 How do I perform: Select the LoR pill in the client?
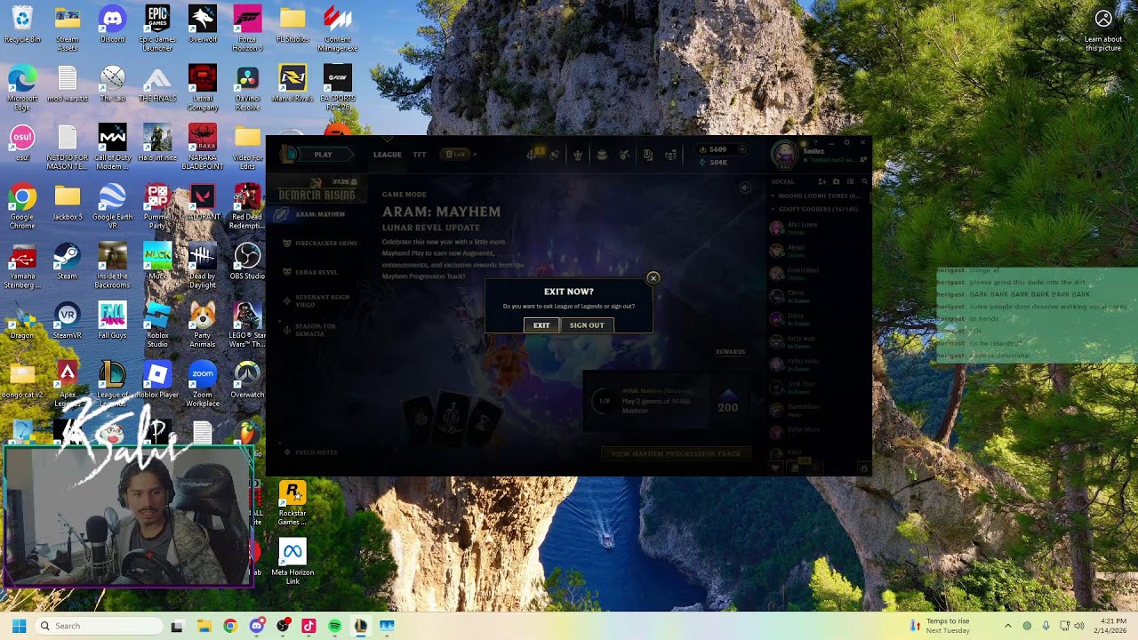[455, 155]
